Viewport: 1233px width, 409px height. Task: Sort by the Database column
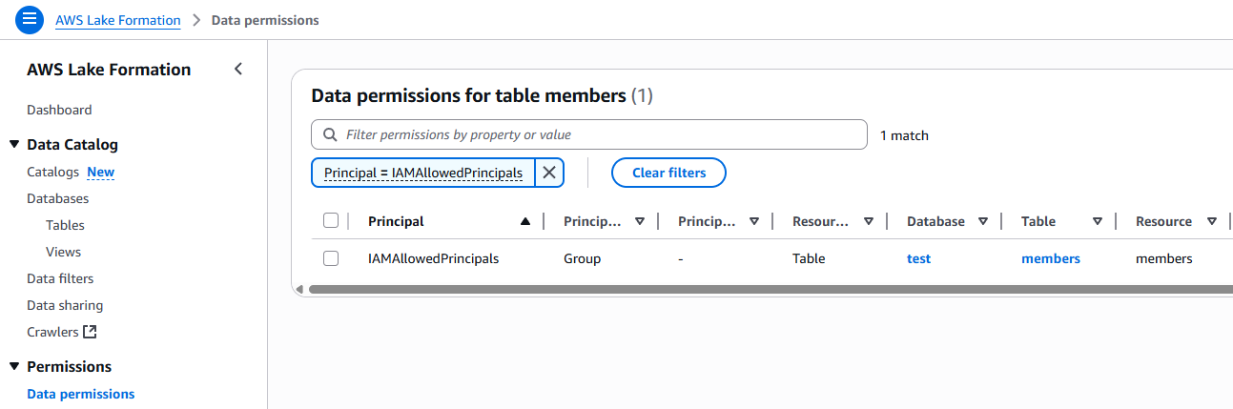tap(982, 221)
